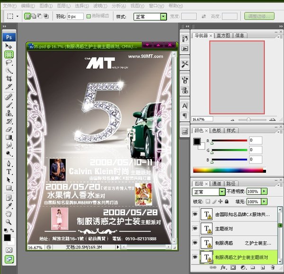Choose the Horizontal Type tool
The height and width of the screenshot is (274, 284).
click(x=9, y=172)
